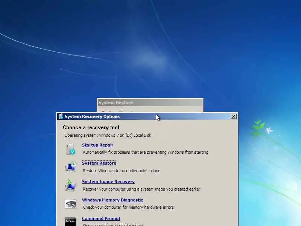This screenshot has height=226, width=301.
Task: Open System Image Recovery link
Action: coord(108,182)
